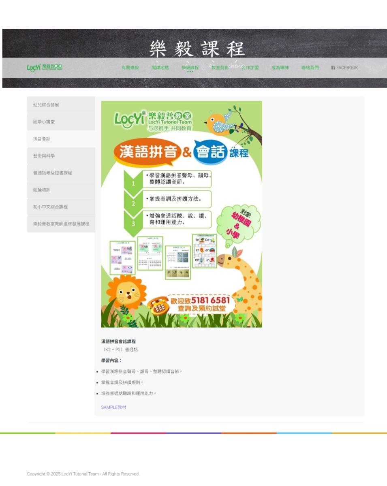Image resolution: width=387 pixels, height=486 pixels.
Task: Choose the 初小中文綜合課程 tab
Action: (x=61, y=207)
